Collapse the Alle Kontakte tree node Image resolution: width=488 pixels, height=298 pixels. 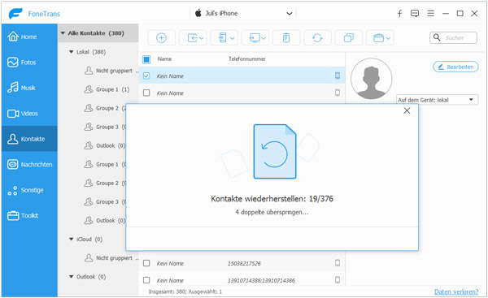(63, 33)
